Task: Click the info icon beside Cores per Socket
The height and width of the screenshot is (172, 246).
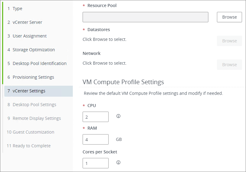Action: tap(118, 163)
